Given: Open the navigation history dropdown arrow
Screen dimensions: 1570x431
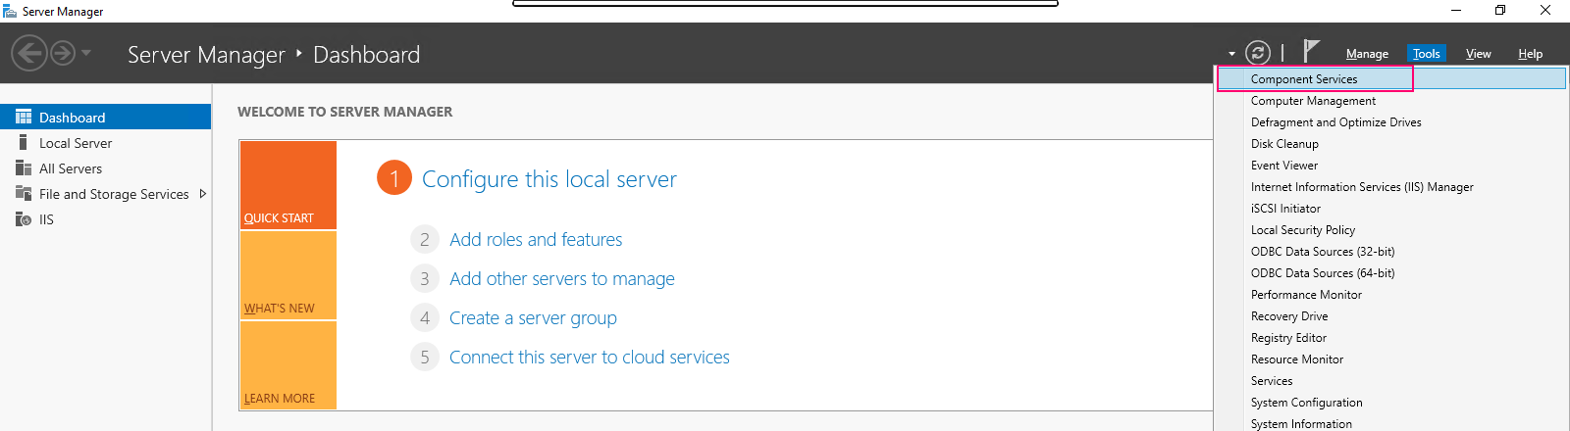Looking at the screenshot, I should tap(86, 53).
